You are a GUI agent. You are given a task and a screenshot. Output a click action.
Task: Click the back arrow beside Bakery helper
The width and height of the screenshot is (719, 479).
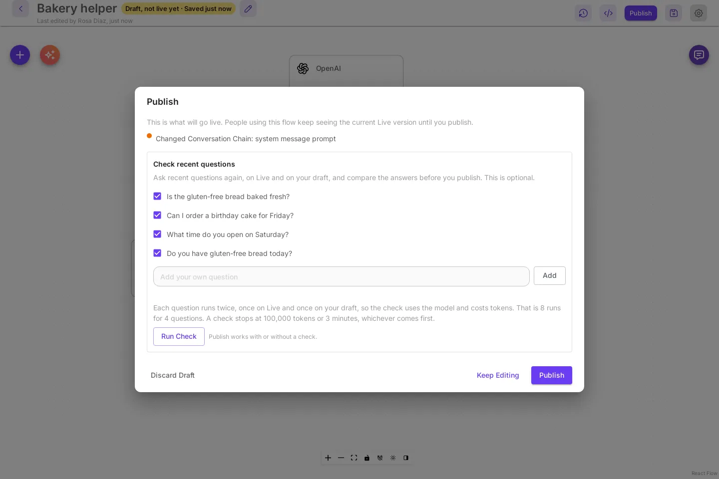tap(20, 8)
